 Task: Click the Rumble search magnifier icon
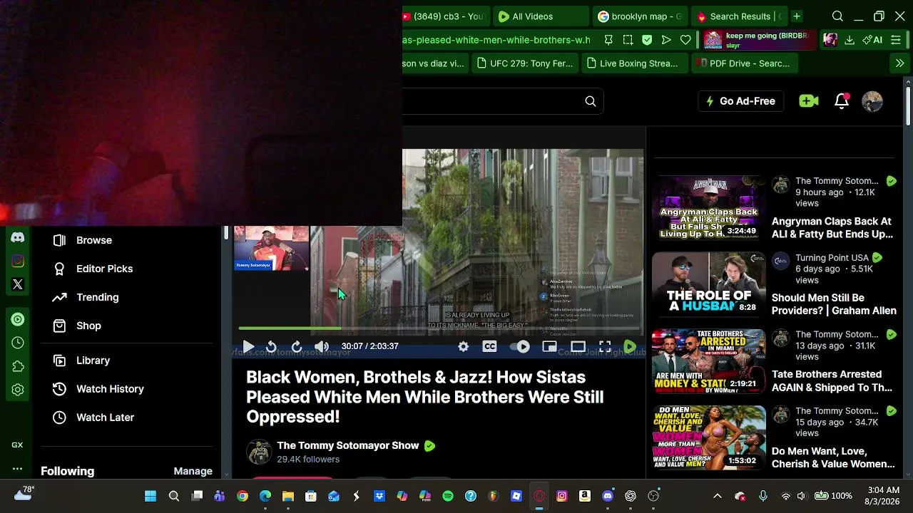coord(591,101)
